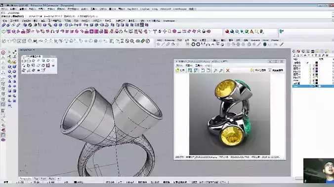Click the bold M icon in left toolbar row
The image size is (334, 187).
tap(35, 41)
